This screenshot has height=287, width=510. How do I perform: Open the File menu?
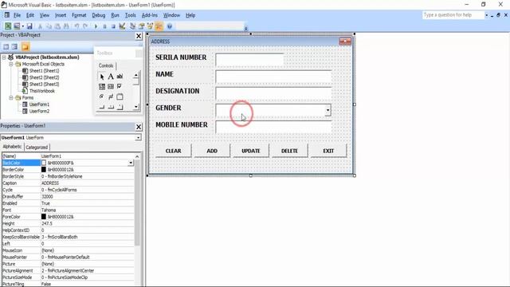[17, 15]
